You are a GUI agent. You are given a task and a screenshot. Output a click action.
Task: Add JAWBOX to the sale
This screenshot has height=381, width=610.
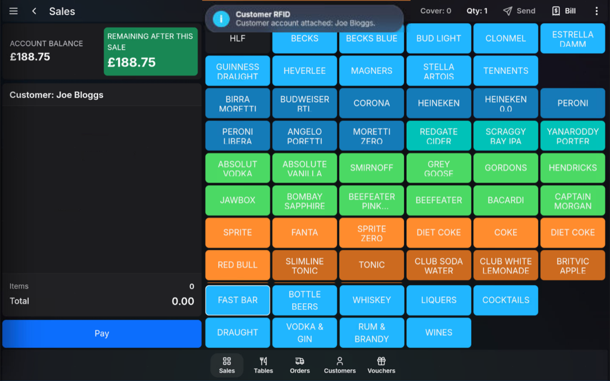pyautogui.click(x=237, y=200)
